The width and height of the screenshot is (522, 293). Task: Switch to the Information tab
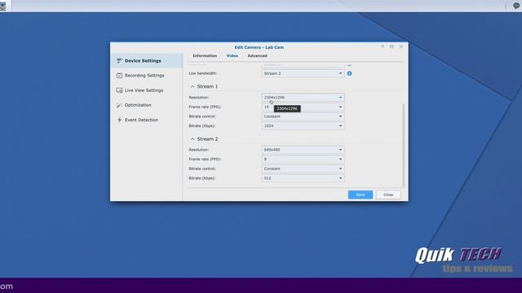pos(205,56)
